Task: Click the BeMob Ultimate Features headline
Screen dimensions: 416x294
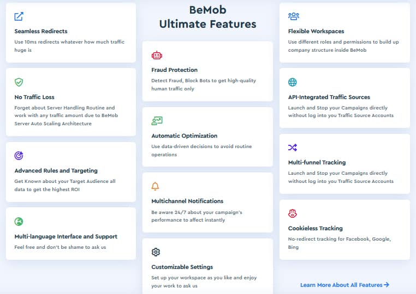Action: tap(208, 17)
